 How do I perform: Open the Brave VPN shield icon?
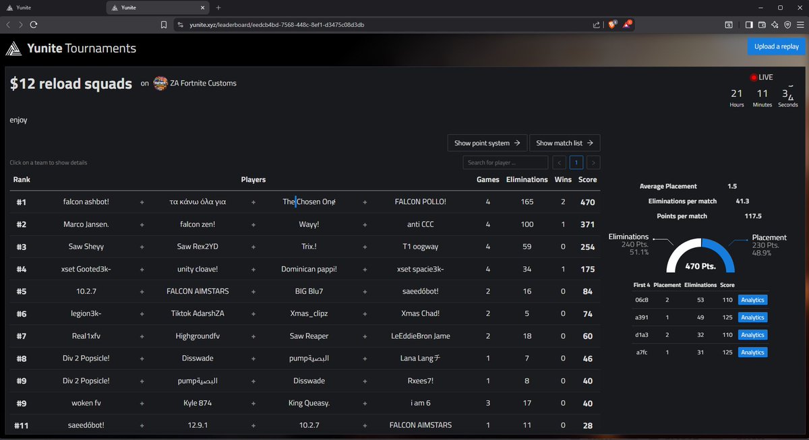[x=787, y=24]
